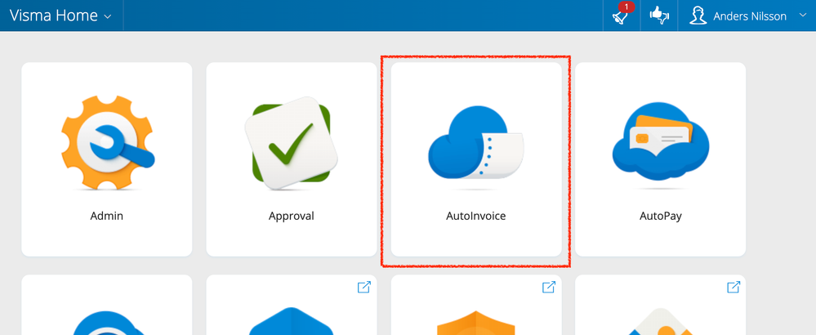Click the Anders Nilsson user name

pyautogui.click(x=750, y=16)
